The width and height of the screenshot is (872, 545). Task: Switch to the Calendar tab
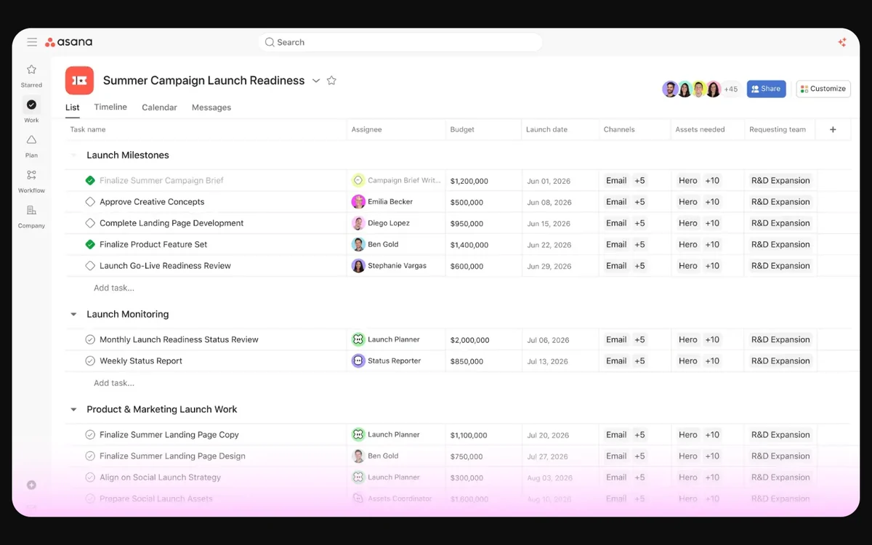[x=159, y=108]
